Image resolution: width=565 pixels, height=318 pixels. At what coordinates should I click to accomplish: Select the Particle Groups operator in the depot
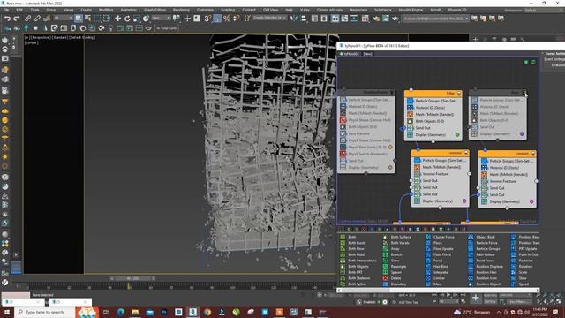point(485,249)
